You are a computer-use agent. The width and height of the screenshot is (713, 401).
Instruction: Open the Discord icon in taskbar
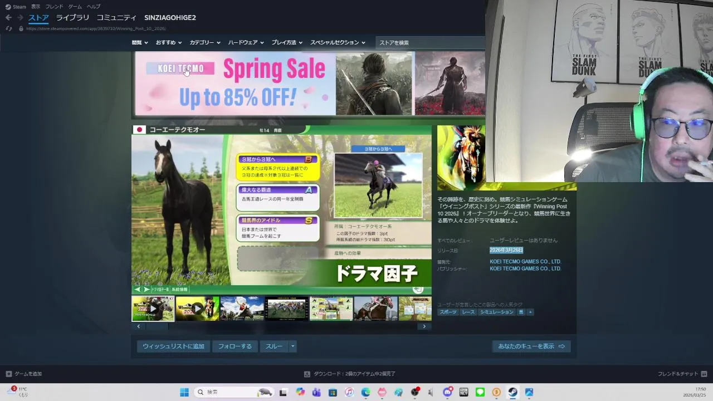point(447,392)
